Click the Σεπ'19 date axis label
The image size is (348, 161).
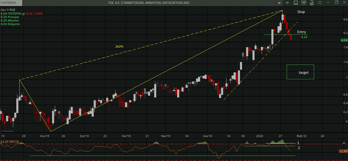(x=84, y=136)
